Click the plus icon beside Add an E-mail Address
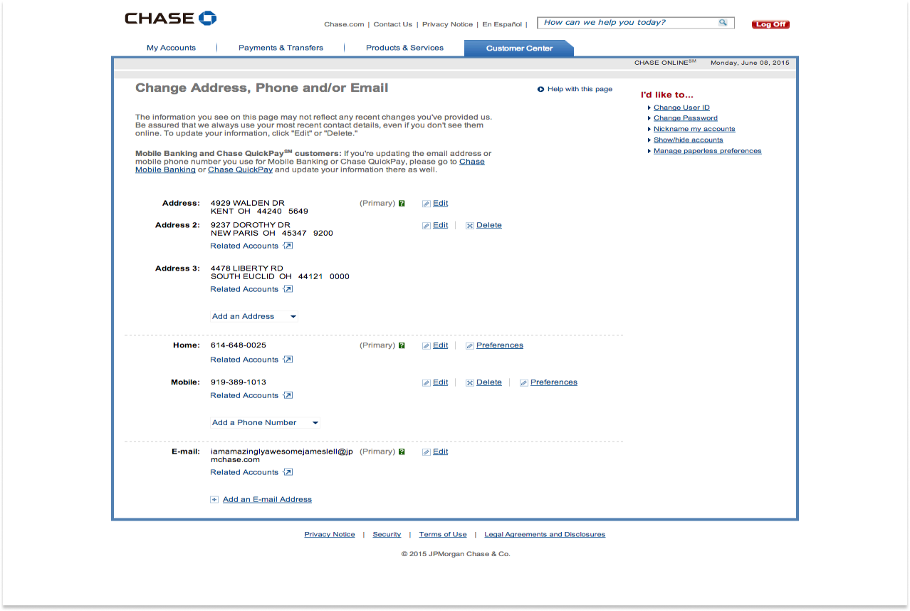The image size is (910, 611). click(x=214, y=500)
